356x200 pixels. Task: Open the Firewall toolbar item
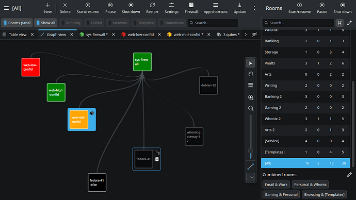click(191, 8)
